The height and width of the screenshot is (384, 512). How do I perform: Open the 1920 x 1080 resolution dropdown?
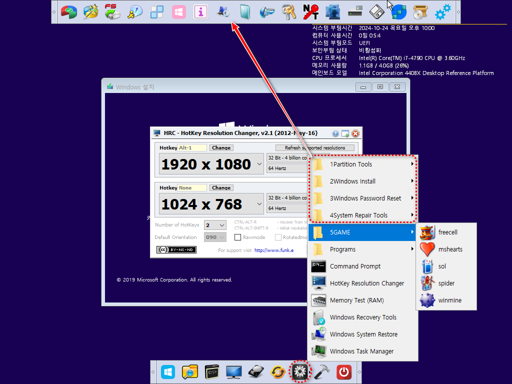[259, 164]
